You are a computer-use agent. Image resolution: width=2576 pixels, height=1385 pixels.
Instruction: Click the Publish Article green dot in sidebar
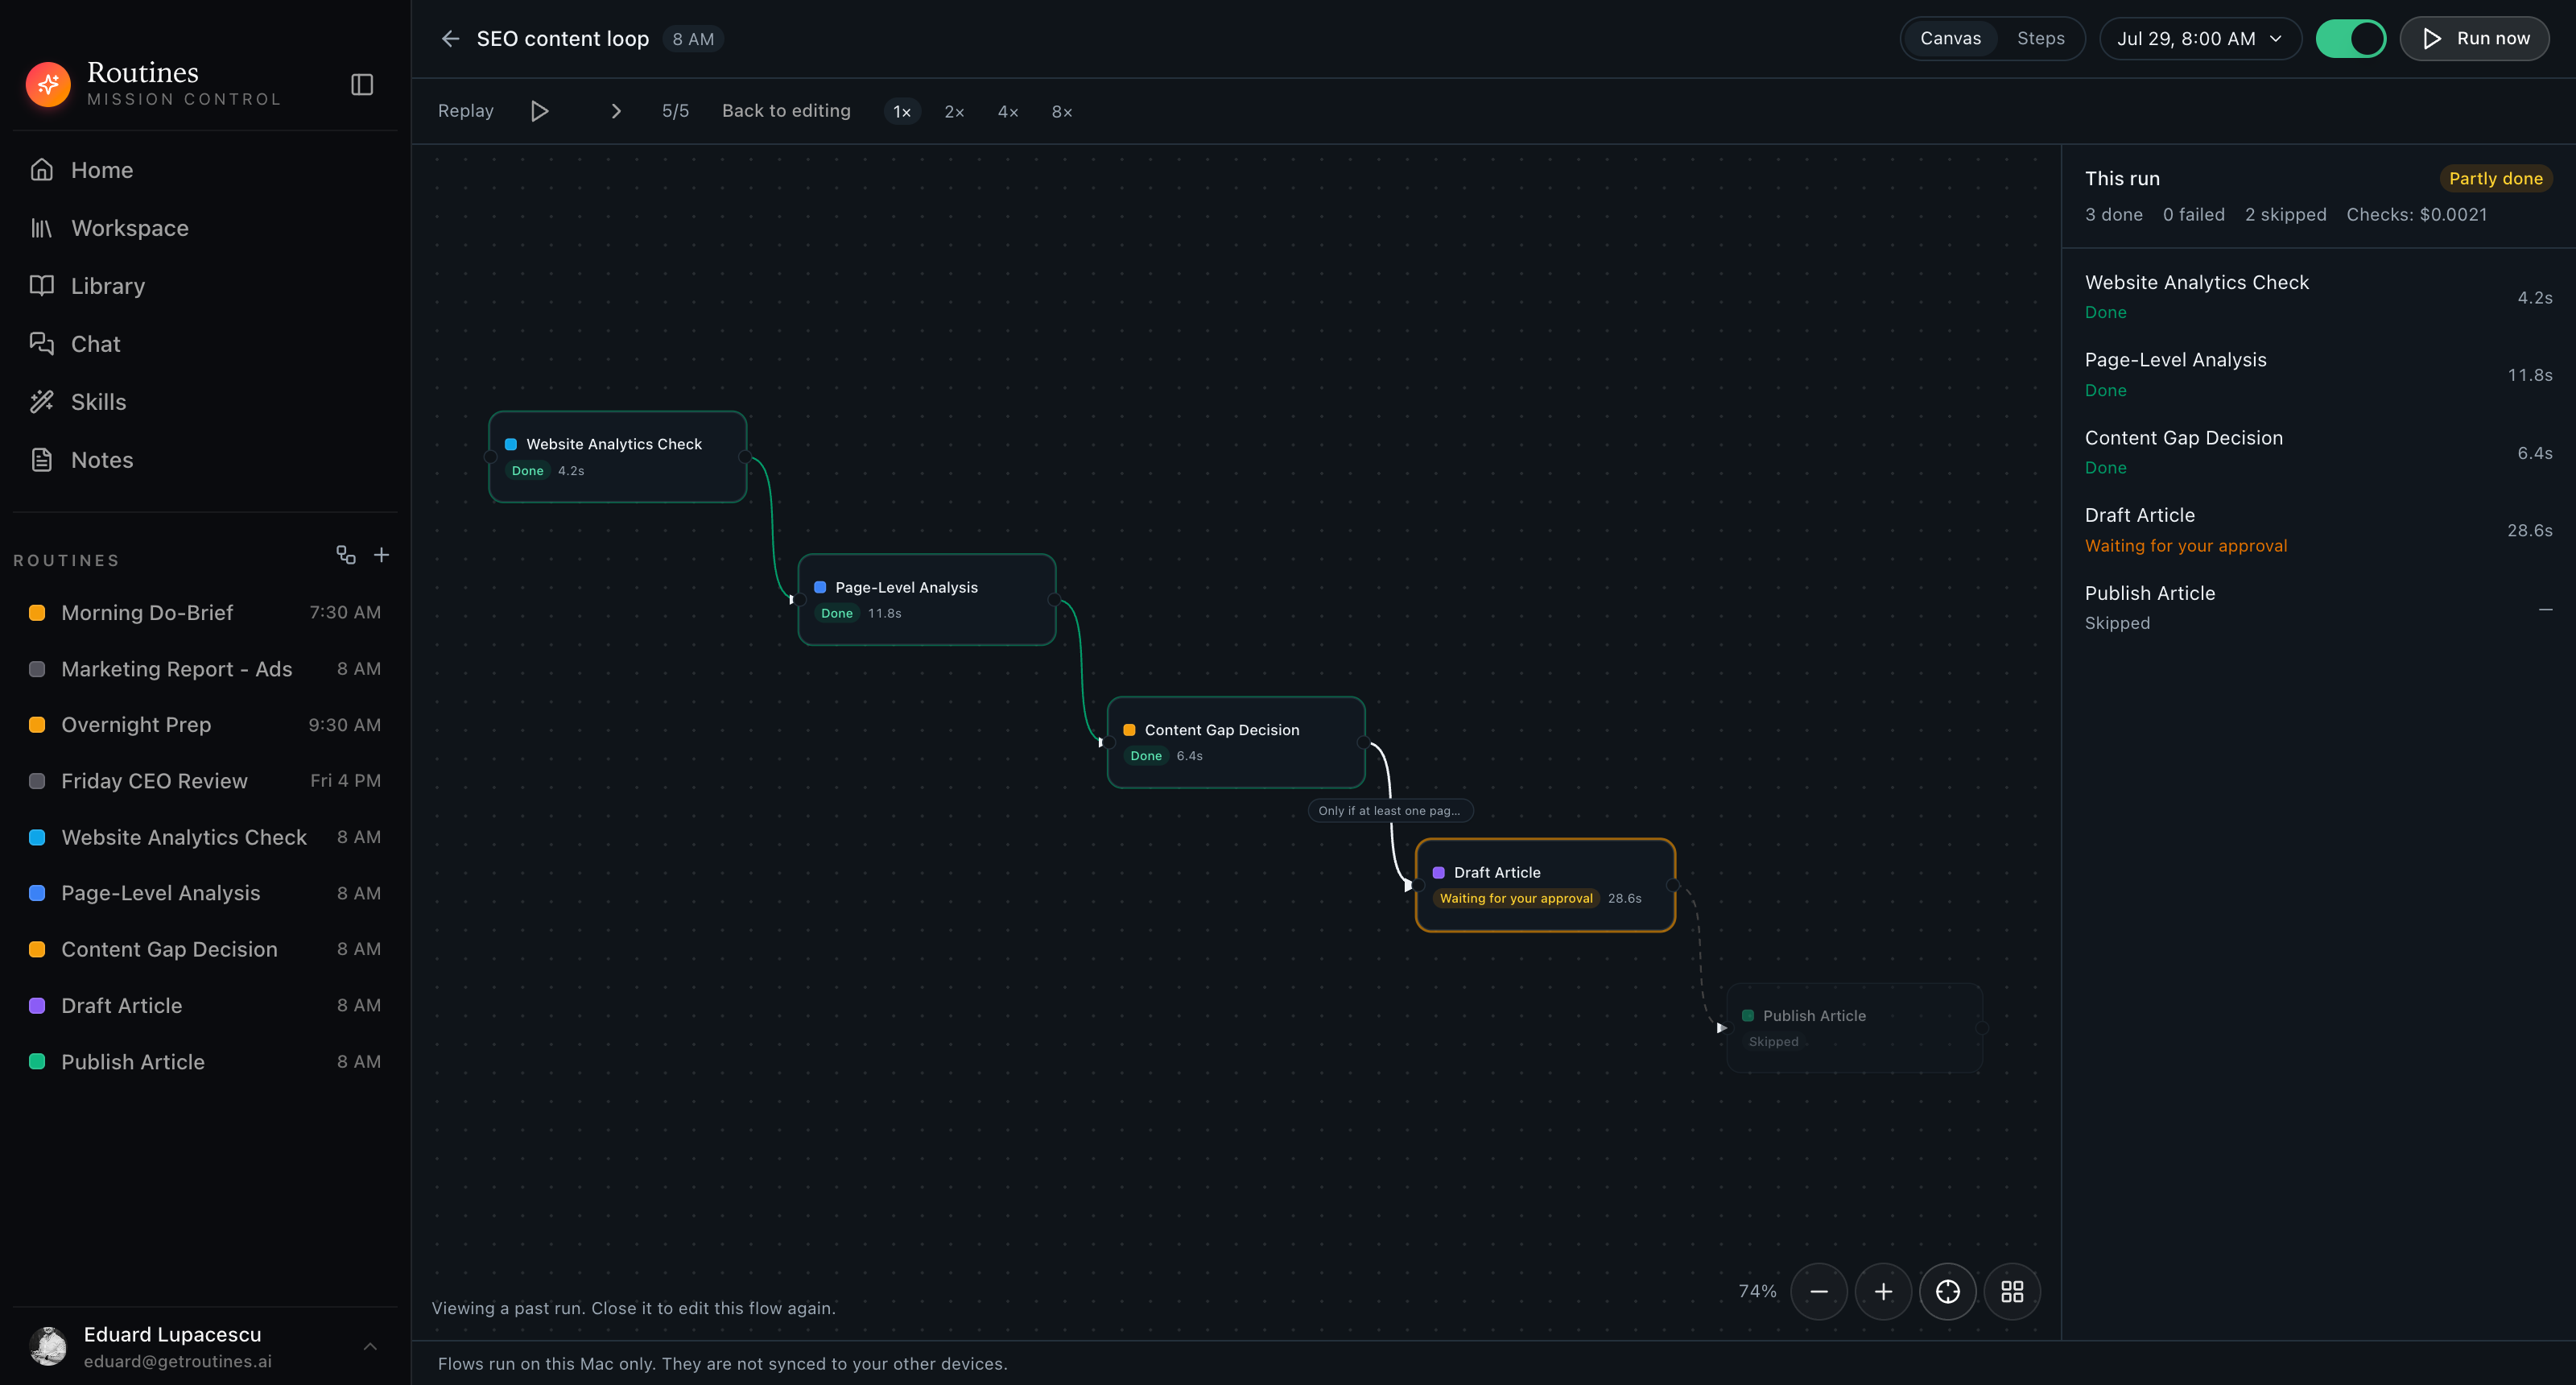[x=37, y=1062]
